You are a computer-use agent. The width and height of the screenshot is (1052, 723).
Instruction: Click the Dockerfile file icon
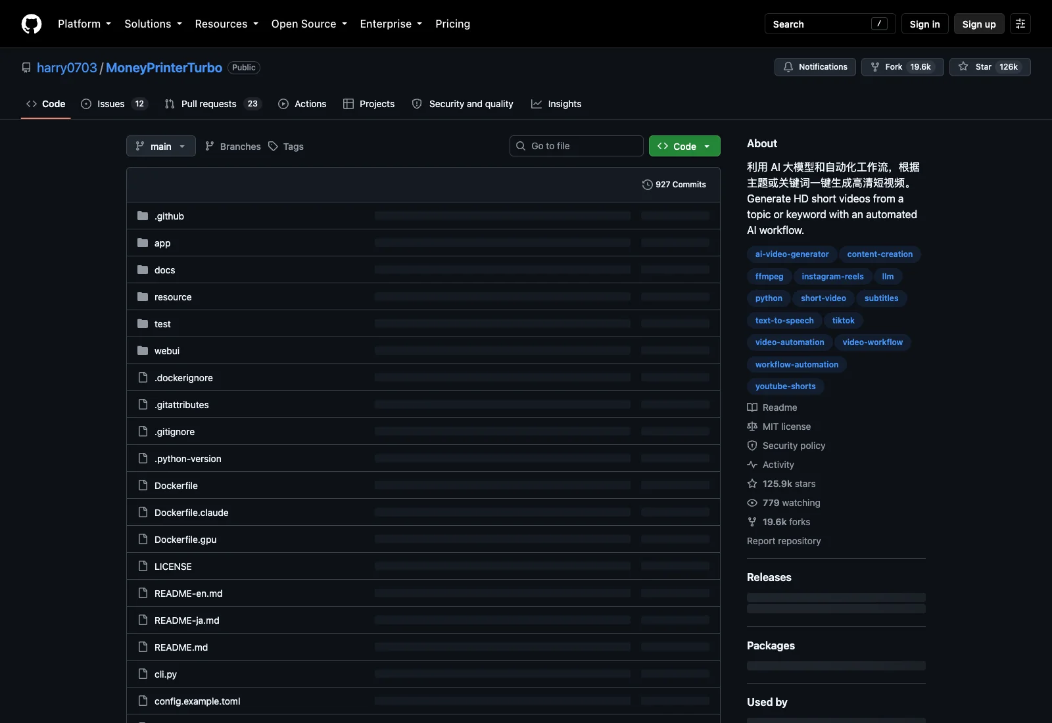coord(143,485)
